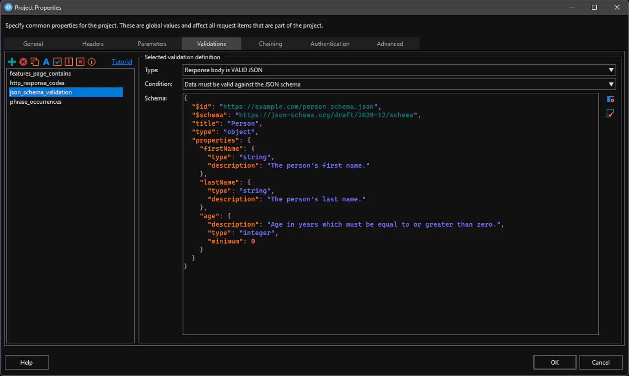Image resolution: width=629 pixels, height=376 pixels.
Task: Open the Condition dropdown arrow
Action: [x=611, y=84]
